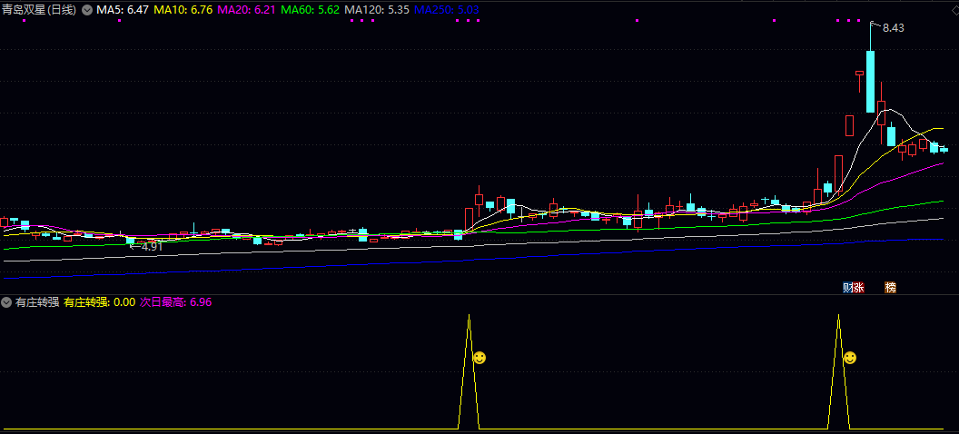This screenshot has width=959, height=434.
Task: Select the MA5: 6.47 label
Action: click(x=122, y=10)
